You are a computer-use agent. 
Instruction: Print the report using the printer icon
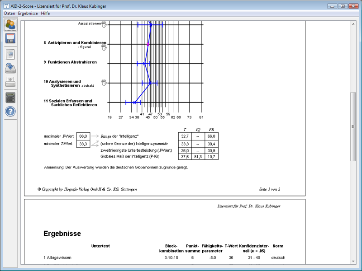point(10,82)
